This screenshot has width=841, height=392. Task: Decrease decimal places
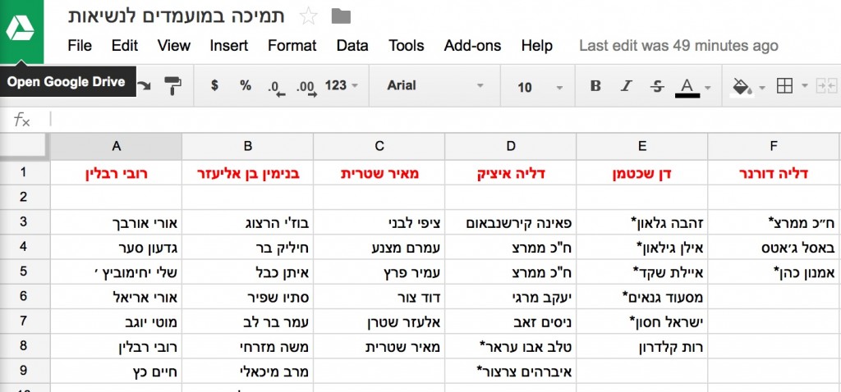pyautogui.click(x=277, y=86)
